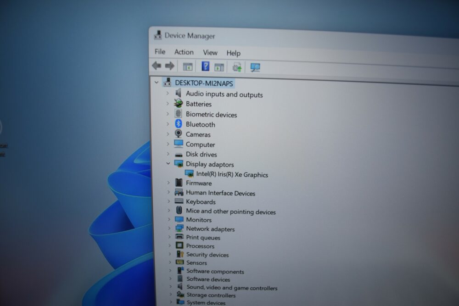Click the Security devices key icon
The height and width of the screenshot is (306, 459).
pyautogui.click(x=180, y=254)
